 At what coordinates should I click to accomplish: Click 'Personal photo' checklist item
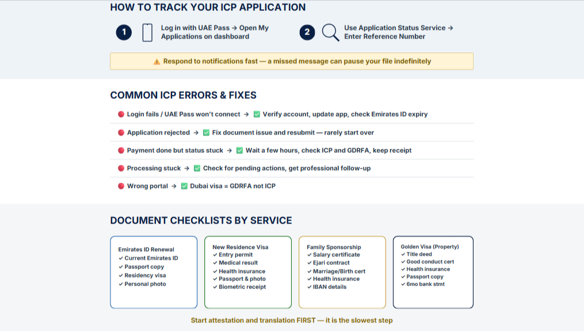pyautogui.click(x=145, y=284)
